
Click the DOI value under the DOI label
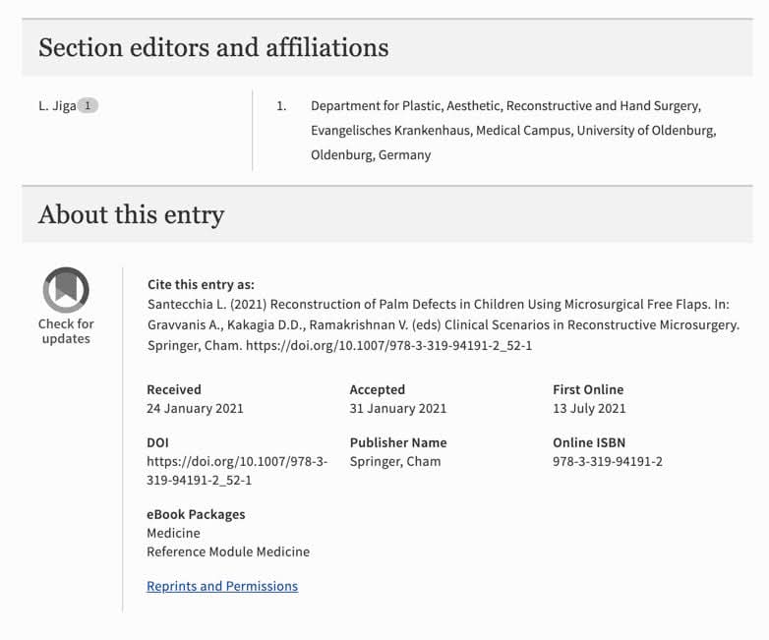point(237,470)
